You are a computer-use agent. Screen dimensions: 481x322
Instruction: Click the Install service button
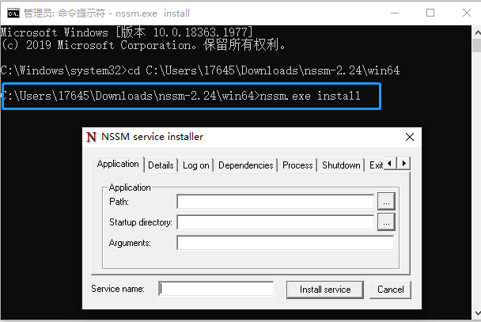pyautogui.click(x=325, y=290)
